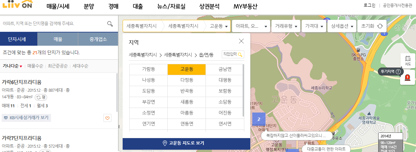This screenshot has width=416, height=152.
Task: Switch to the 중개업소 tab
Action: [x=98, y=39]
